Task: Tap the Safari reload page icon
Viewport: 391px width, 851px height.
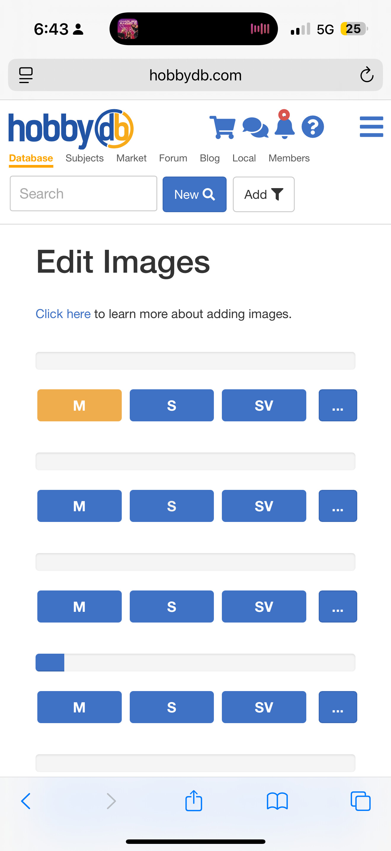Action: point(367,75)
